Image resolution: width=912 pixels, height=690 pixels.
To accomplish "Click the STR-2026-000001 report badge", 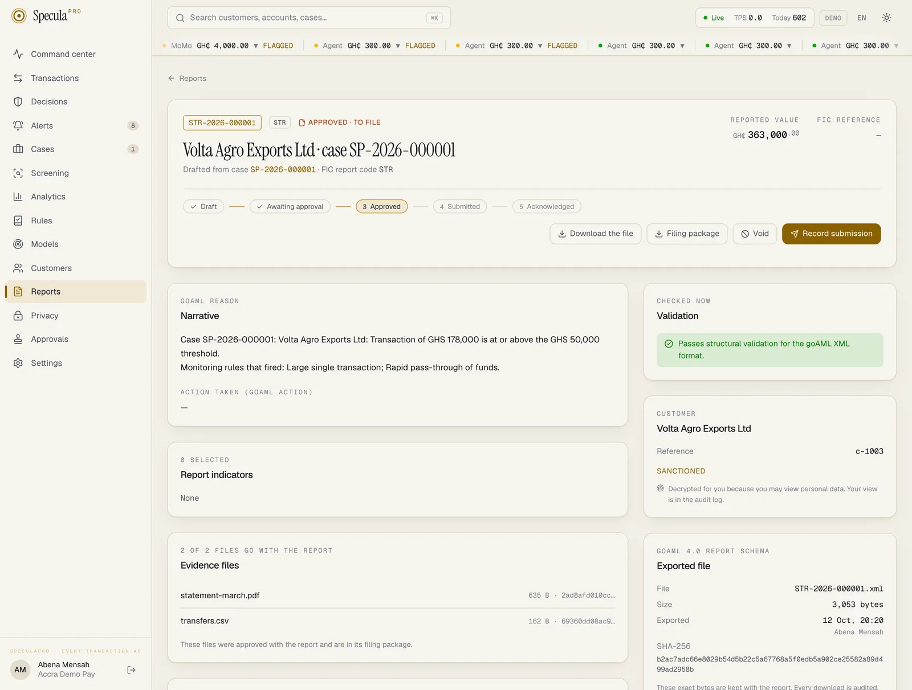I will [x=222, y=123].
